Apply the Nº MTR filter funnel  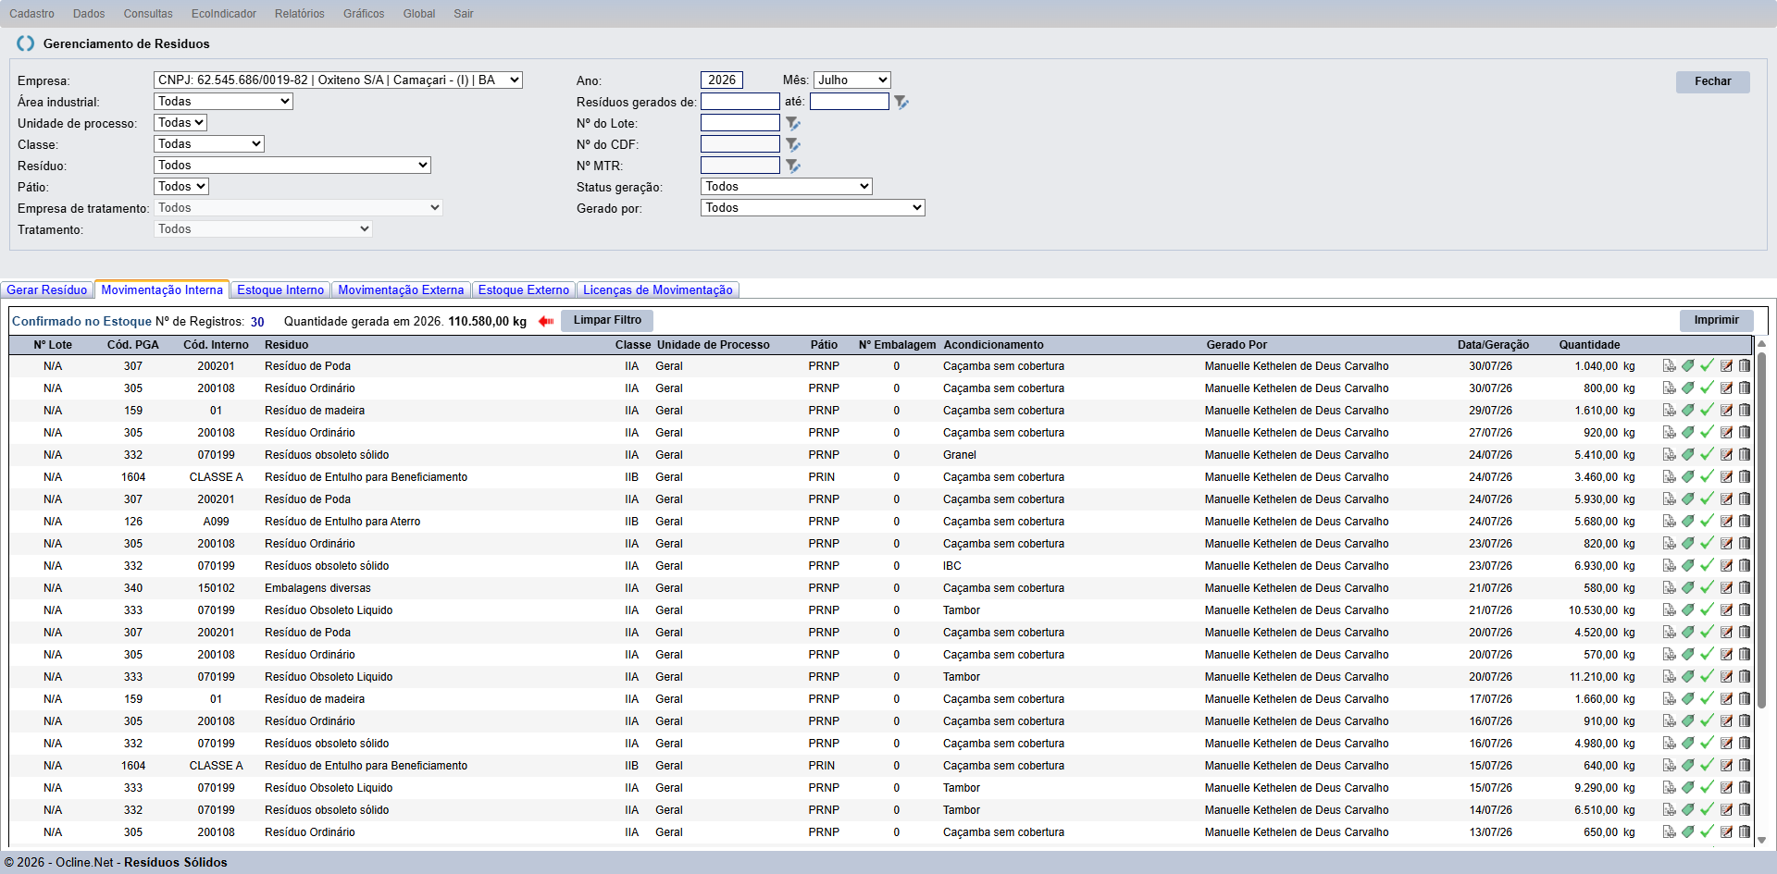[x=793, y=166]
